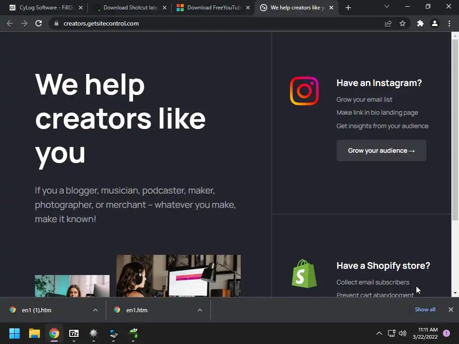Click the scrollbar up arrow
The width and height of the screenshot is (459, 344).
point(455,36)
